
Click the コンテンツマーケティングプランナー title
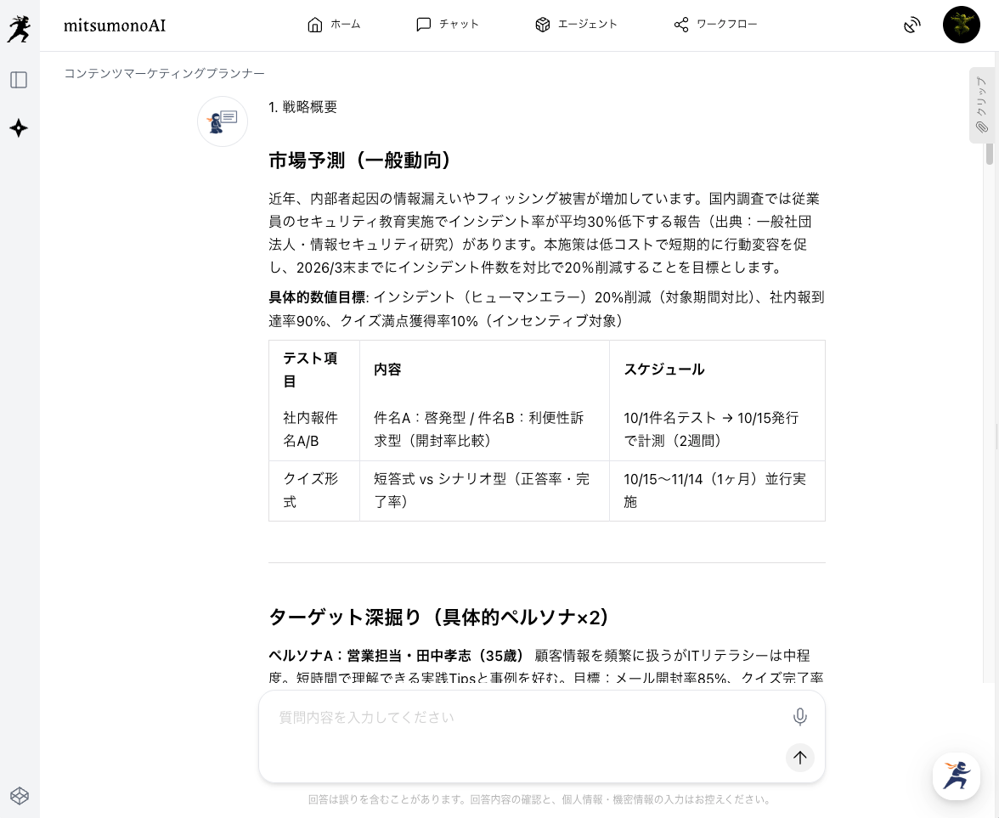point(164,73)
